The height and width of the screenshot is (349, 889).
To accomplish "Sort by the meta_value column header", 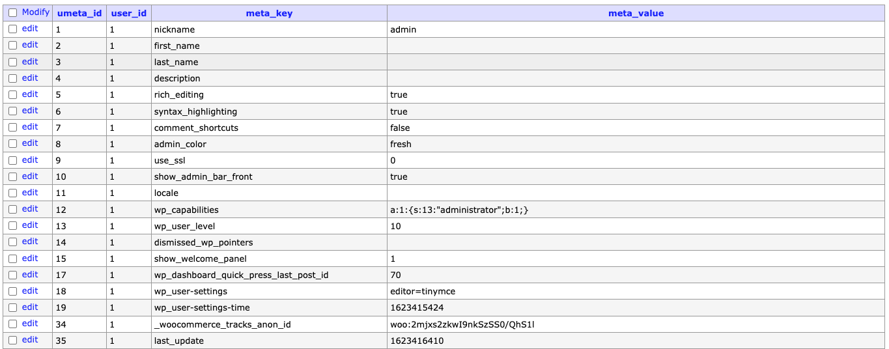I will tap(636, 13).
